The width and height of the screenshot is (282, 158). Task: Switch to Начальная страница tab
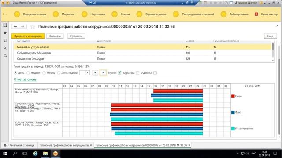pyautogui.click(x=19, y=145)
